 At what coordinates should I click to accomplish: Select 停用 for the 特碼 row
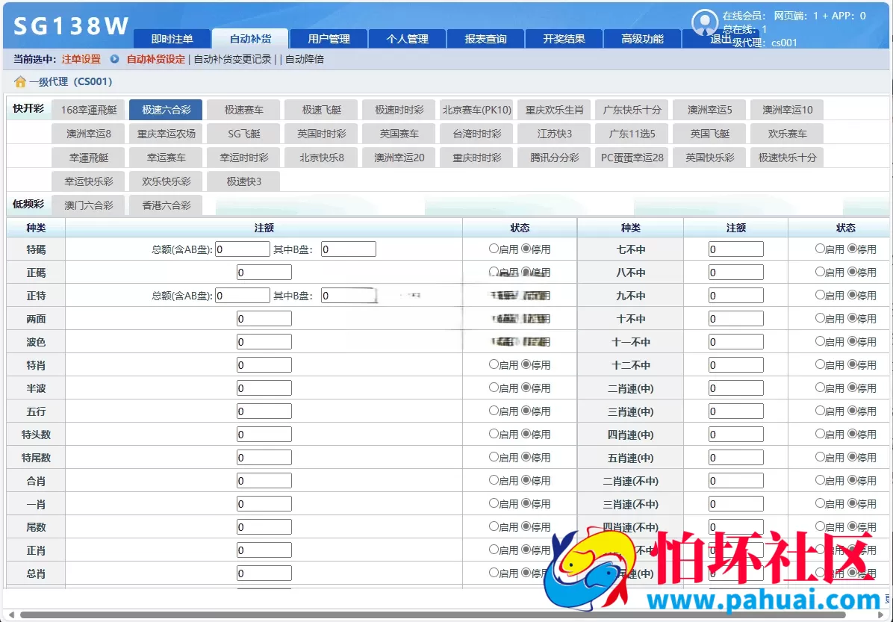tap(526, 249)
